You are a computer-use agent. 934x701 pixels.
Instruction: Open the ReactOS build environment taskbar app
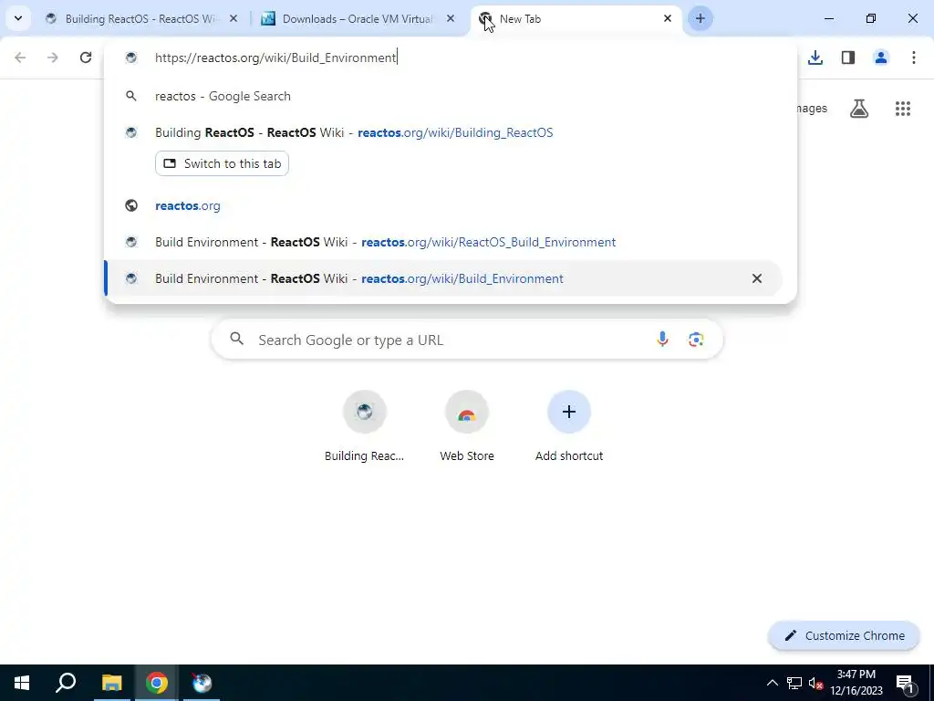pyautogui.click(x=202, y=683)
